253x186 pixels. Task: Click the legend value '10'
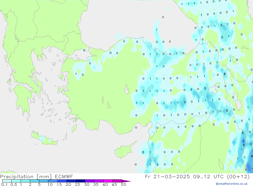point(50,184)
